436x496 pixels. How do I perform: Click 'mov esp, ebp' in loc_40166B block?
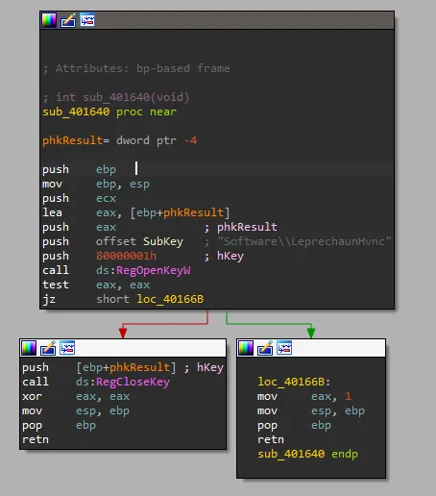(x=311, y=410)
